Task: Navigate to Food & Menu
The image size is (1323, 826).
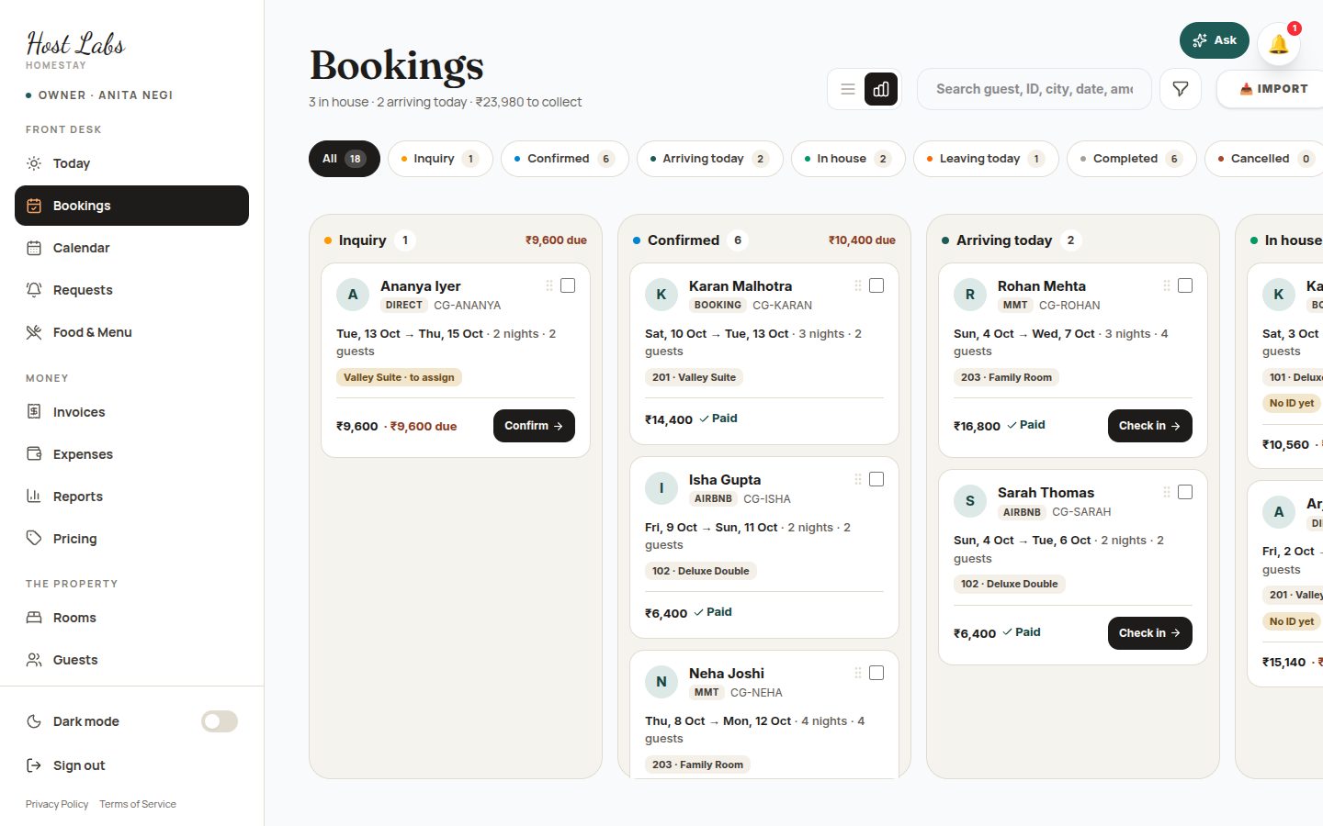Action: coord(131,332)
